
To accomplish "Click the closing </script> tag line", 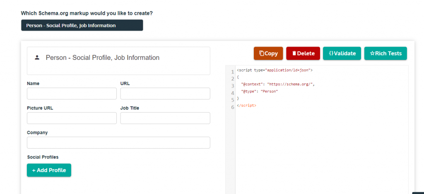I will coord(246,105).
